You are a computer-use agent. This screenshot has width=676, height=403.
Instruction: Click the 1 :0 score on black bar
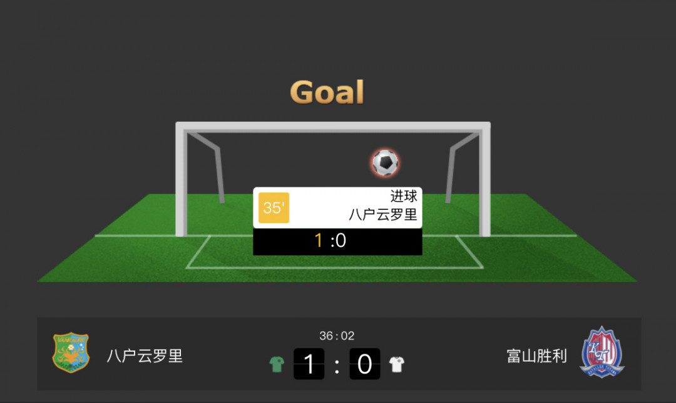[x=330, y=241]
